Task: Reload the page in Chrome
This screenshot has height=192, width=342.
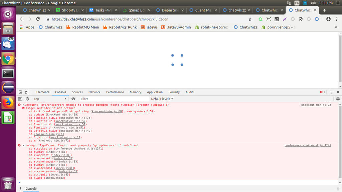Action: 38,19
